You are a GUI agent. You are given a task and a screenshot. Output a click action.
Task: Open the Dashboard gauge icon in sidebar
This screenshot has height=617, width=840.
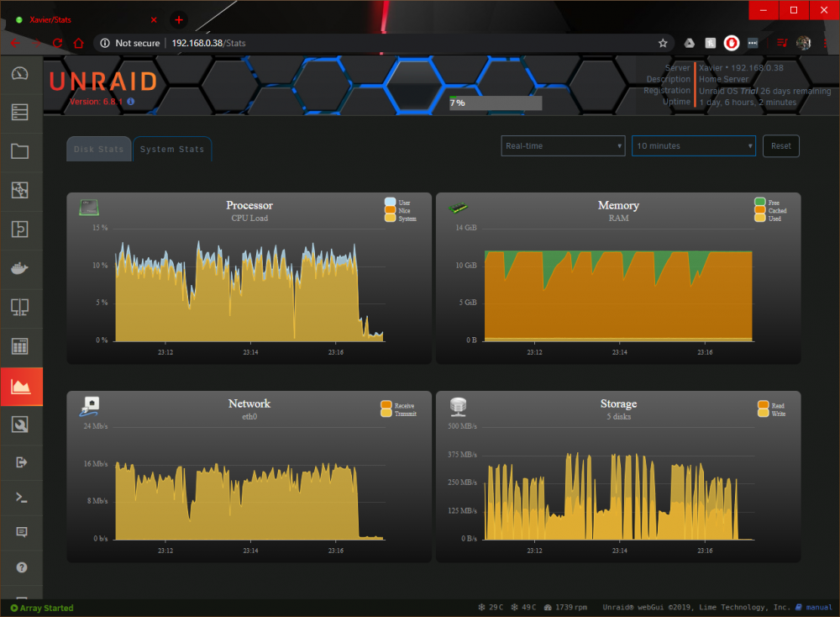[x=20, y=73]
